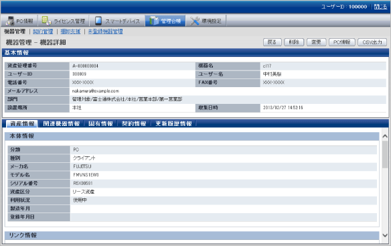Switch to the 更新履歴情報 tab
This screenshot has width=391, height=246.
coord(173,123)
